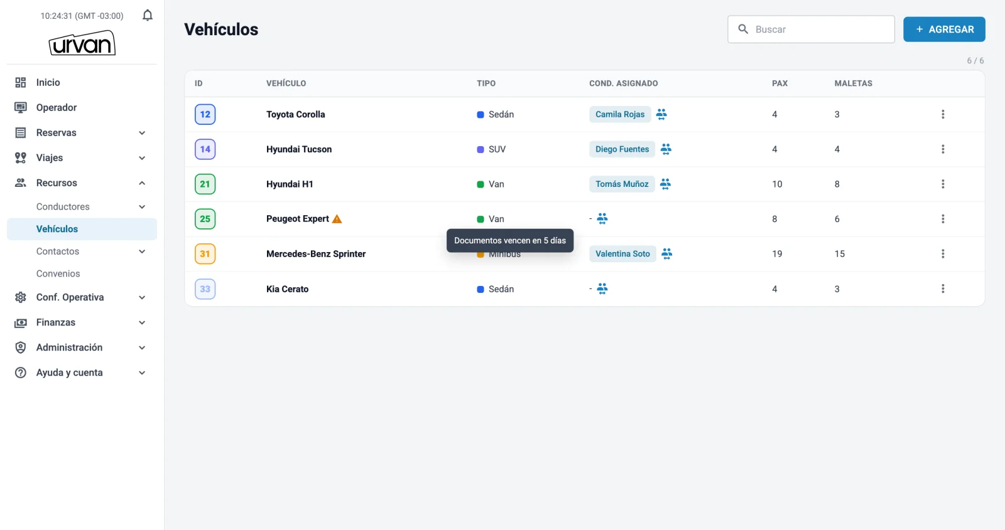This screenshot has height=530, width=1005.
Task: Focus the Buscar search field
Action: pyautogui.click(x=811, y=29)
